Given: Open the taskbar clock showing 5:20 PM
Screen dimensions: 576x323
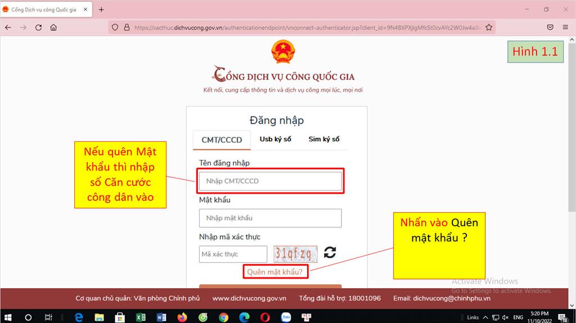Looking at the screenshot, I should [539, 317].
